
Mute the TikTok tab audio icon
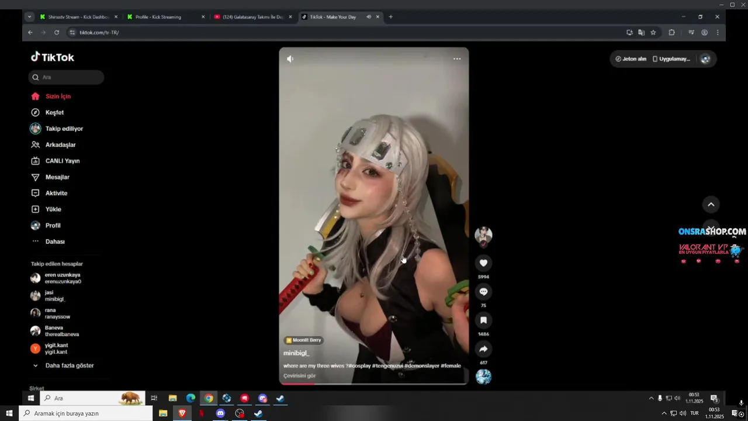point(369,17)
